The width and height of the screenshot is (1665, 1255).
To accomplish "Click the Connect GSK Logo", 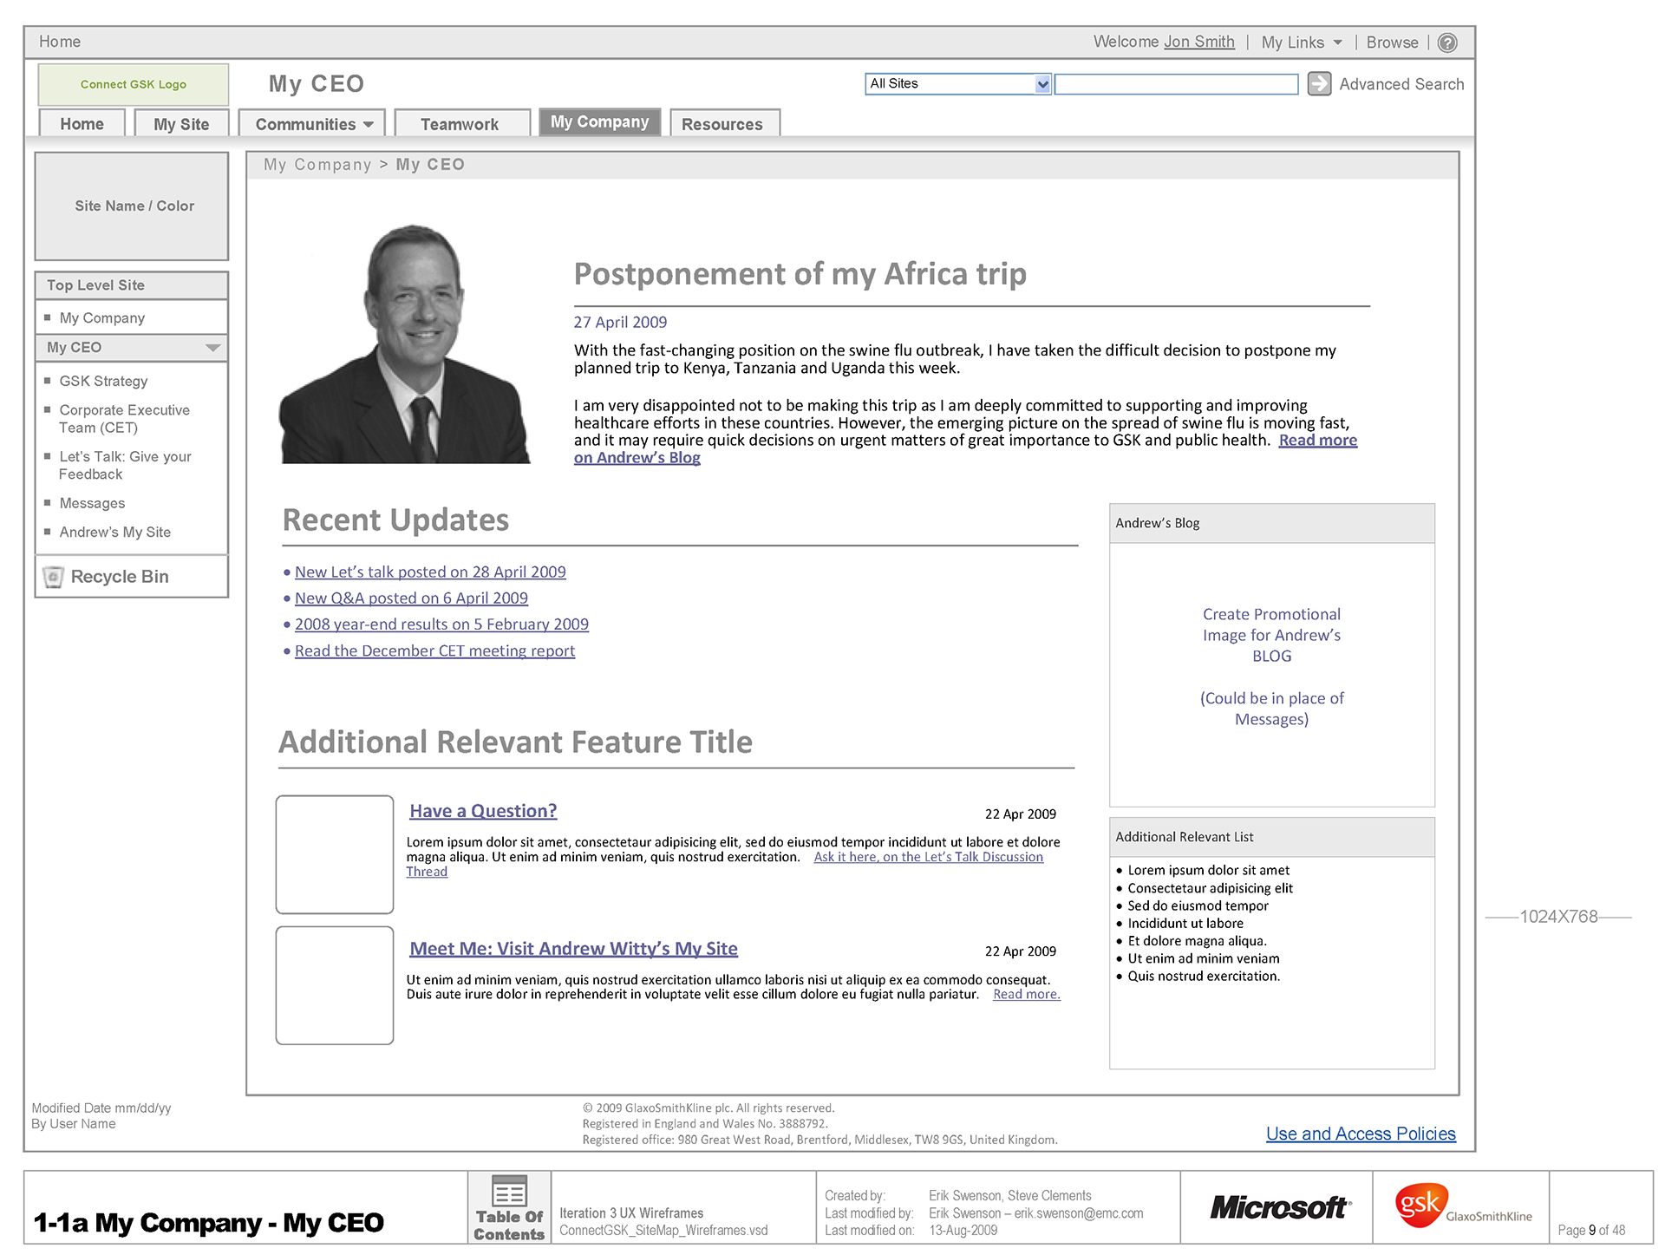I will pyautogui.click(x=133, y=84).
